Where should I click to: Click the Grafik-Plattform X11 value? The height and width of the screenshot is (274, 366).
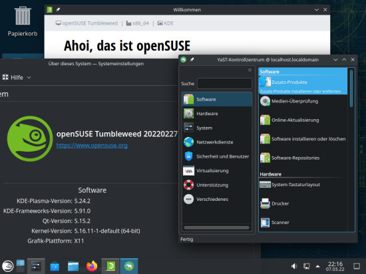tap(79, 241)
